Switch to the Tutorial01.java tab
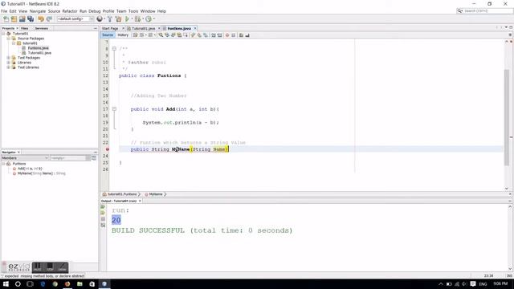The height and width of the screenshot is (289, 514). tap(143, 29)
